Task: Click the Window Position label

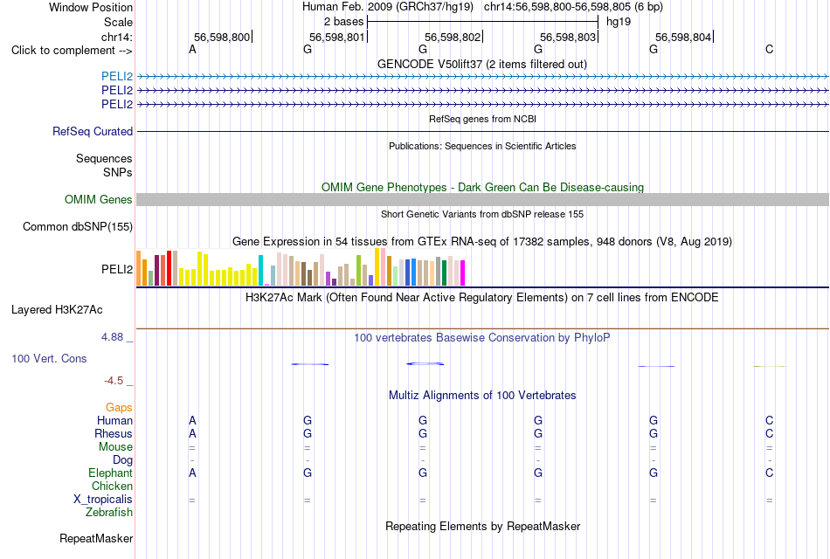Action: click(x=91, y=7)
